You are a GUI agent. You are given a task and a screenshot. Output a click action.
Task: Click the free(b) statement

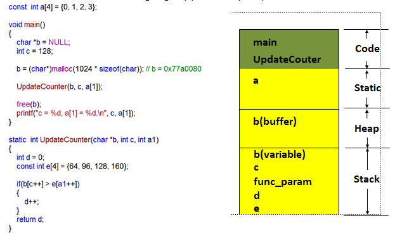tap(29, 105)
